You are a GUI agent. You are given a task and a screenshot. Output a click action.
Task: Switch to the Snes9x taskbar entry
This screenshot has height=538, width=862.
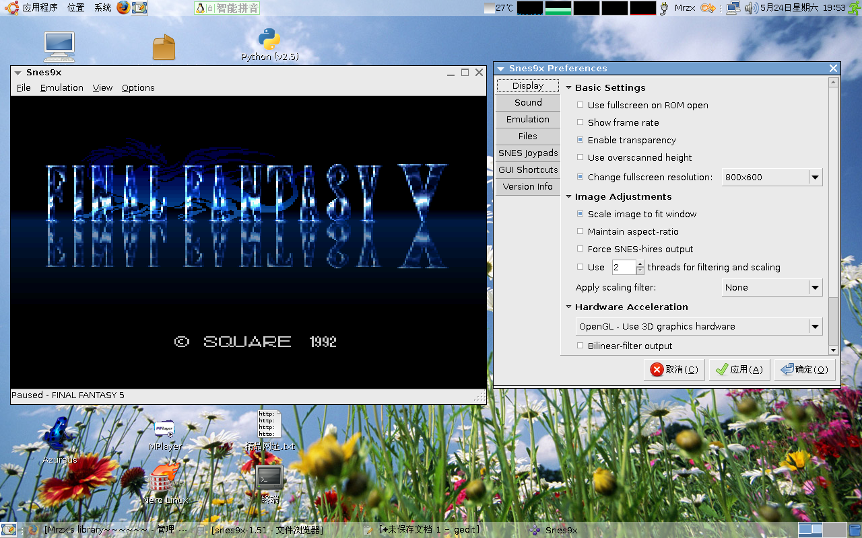point(554,530)
